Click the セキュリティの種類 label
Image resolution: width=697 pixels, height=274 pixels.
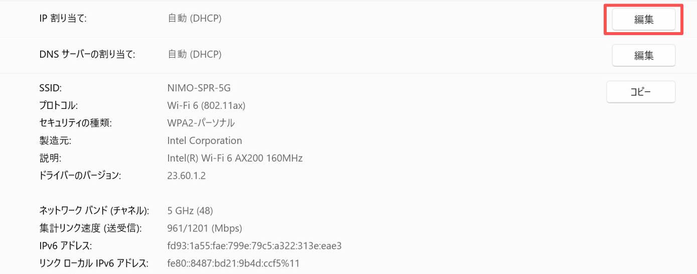point(75,123)
